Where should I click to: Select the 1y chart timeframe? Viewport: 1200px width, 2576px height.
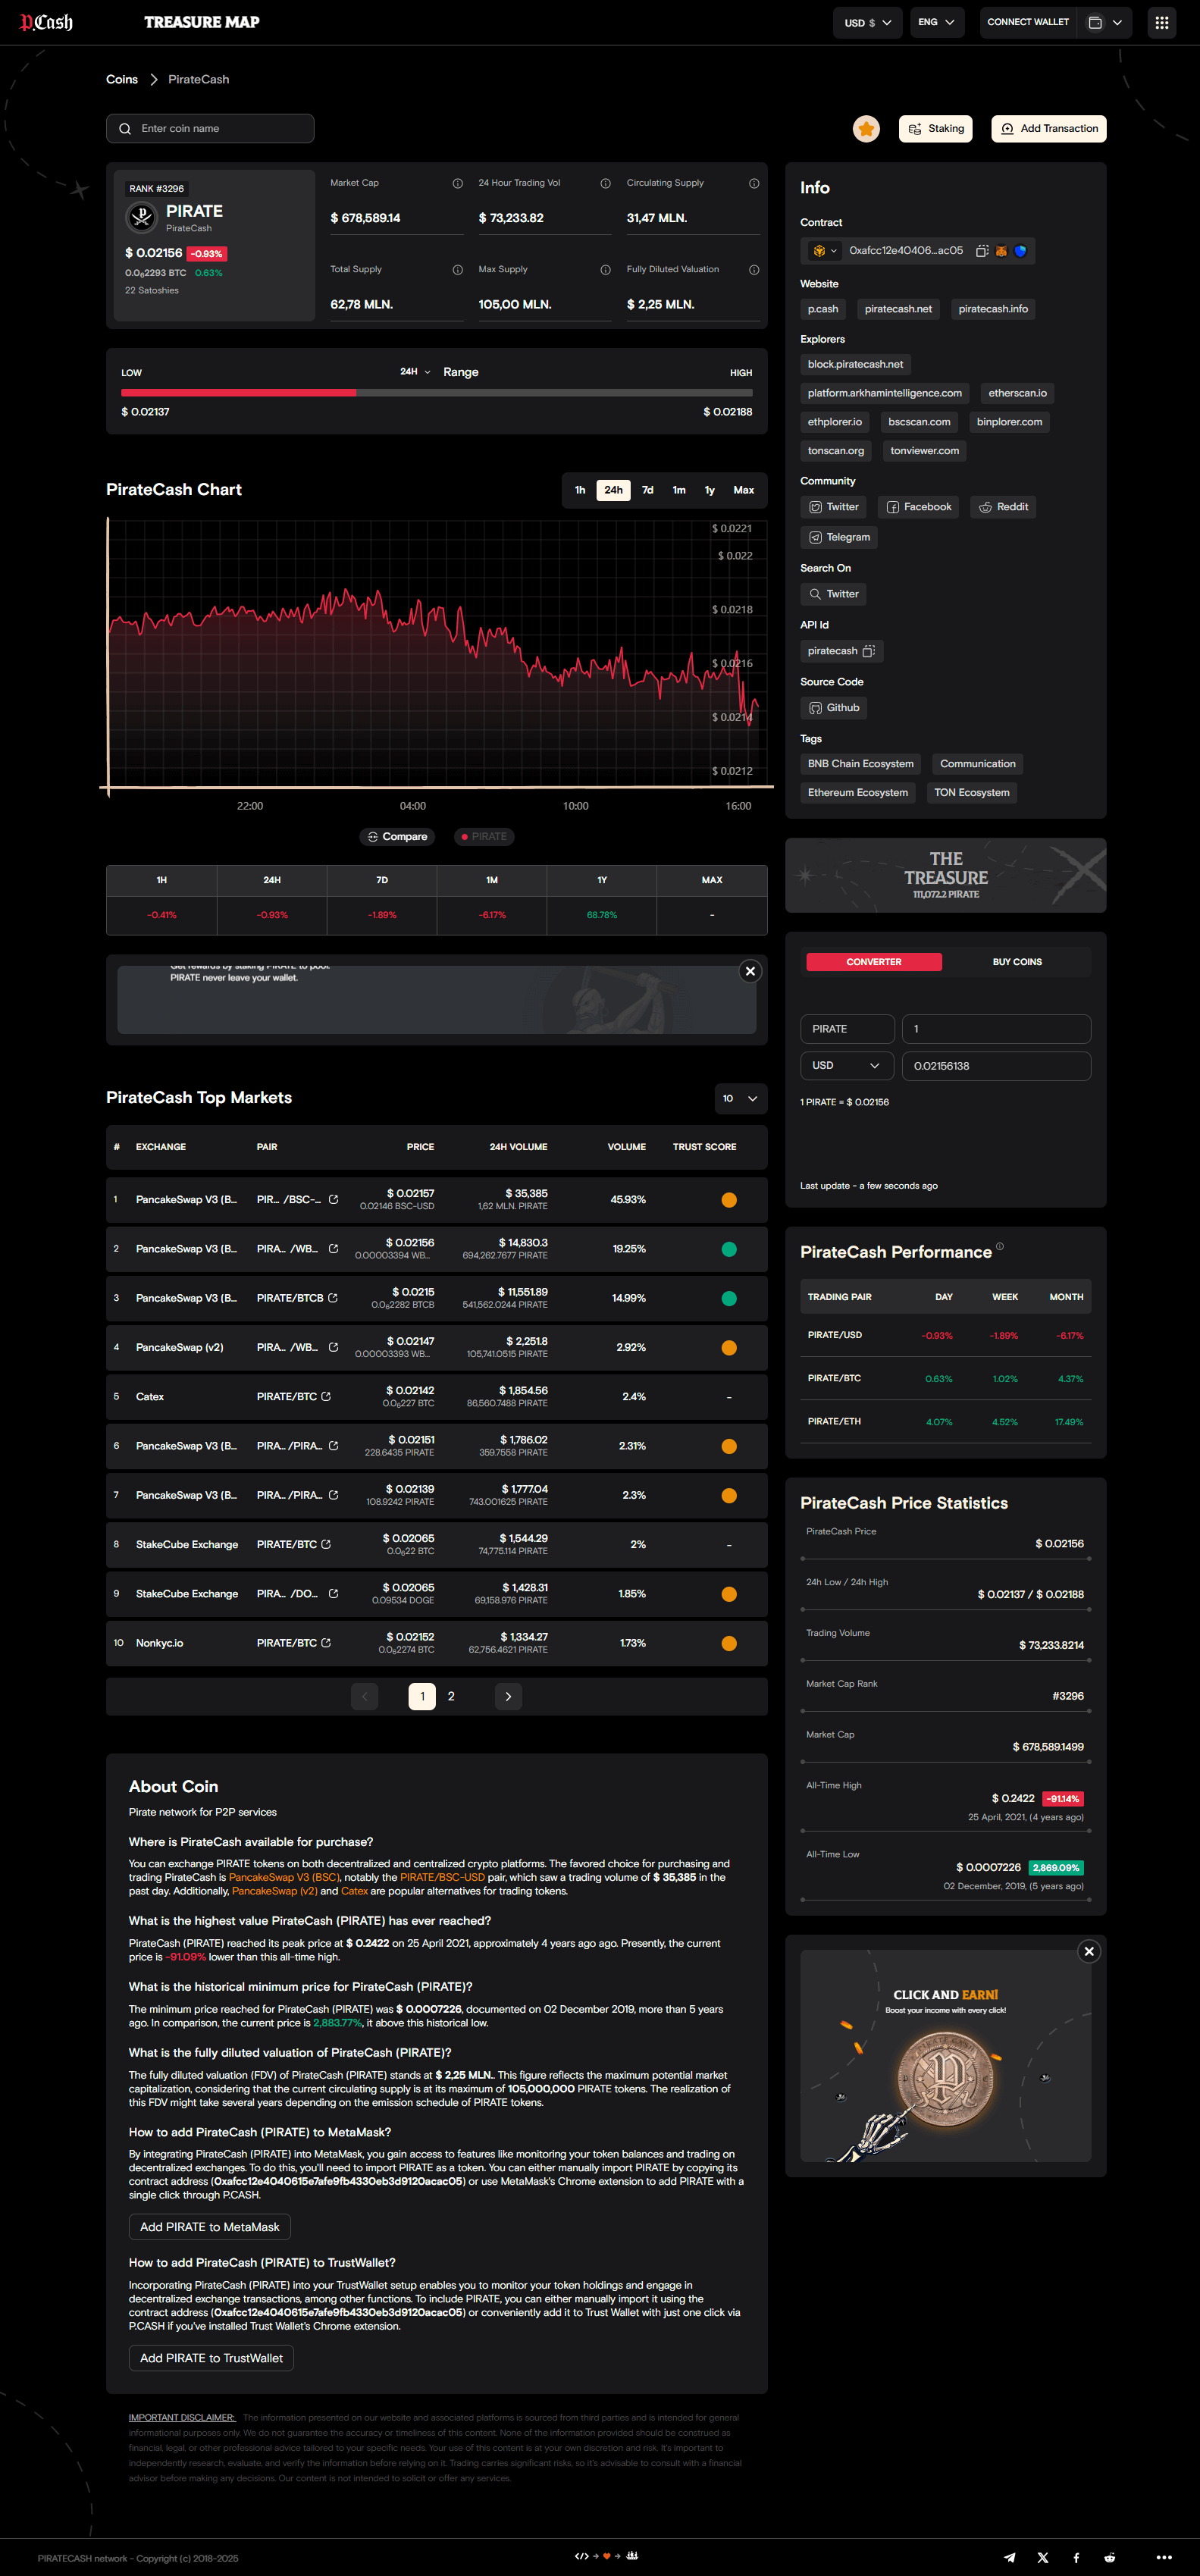point(709,490)
